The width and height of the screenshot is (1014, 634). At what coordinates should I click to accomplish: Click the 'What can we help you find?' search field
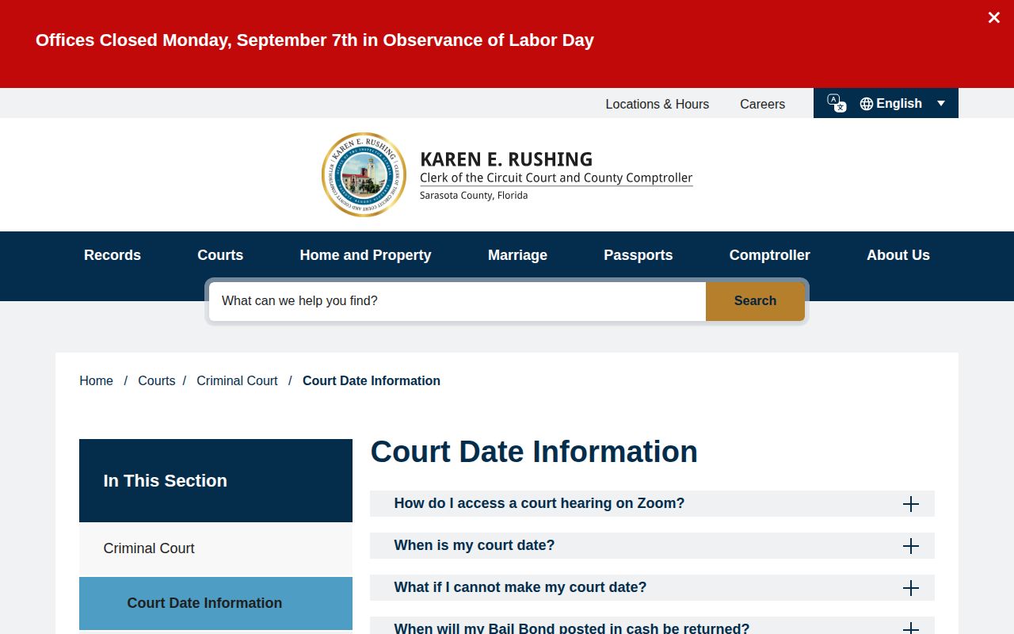click(x=457, y=301)
